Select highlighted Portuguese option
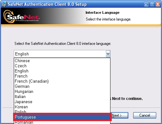This screenshot has width=162, height=124. click(x=62, y=117)
